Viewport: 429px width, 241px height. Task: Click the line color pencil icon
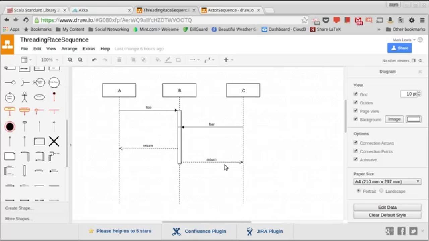pos(168,60)
